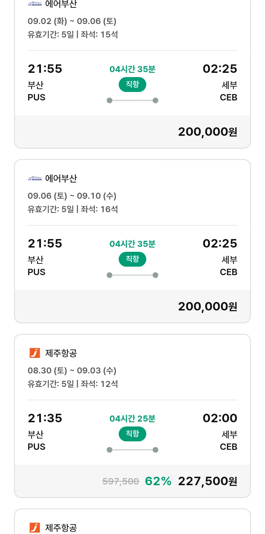Click the 04시간 25분 flight duration
This screenshot has height=534, width=265.
tap(132, 419)
